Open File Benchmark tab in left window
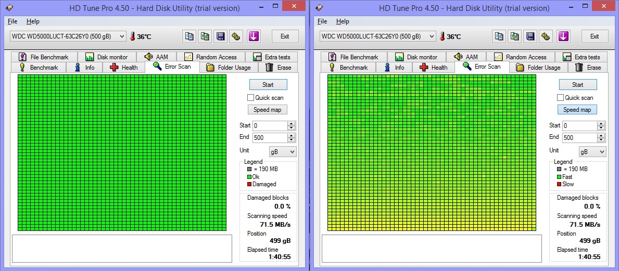This screenshot has width=619, height=271. (x=44, y=57)
